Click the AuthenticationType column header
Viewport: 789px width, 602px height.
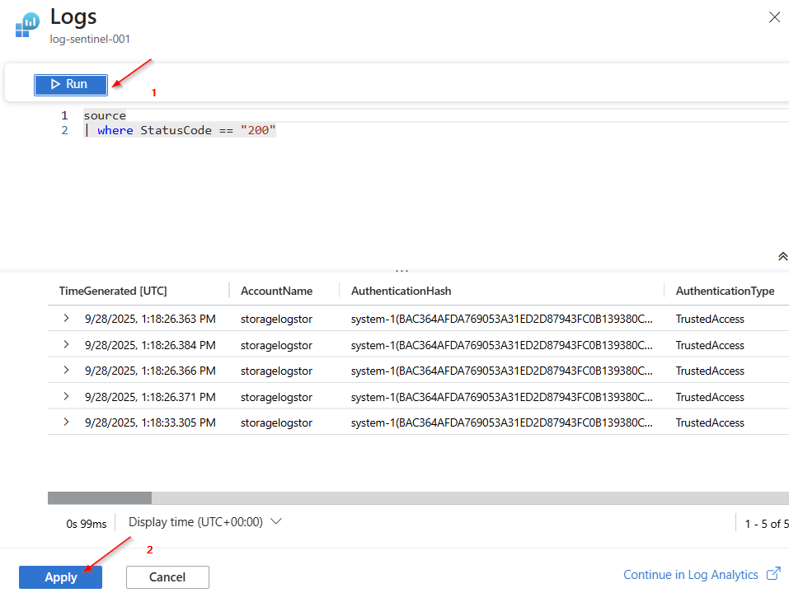[724, 291]
